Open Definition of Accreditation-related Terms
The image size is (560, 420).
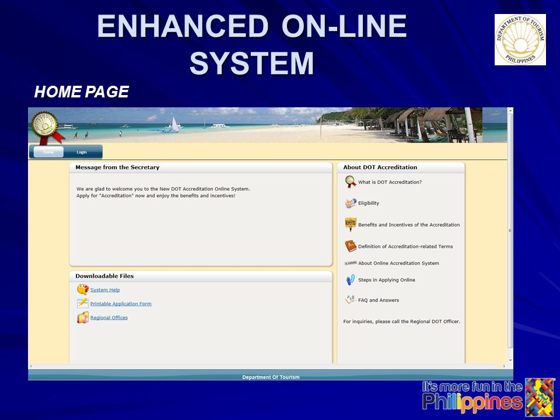coord(405,246)
